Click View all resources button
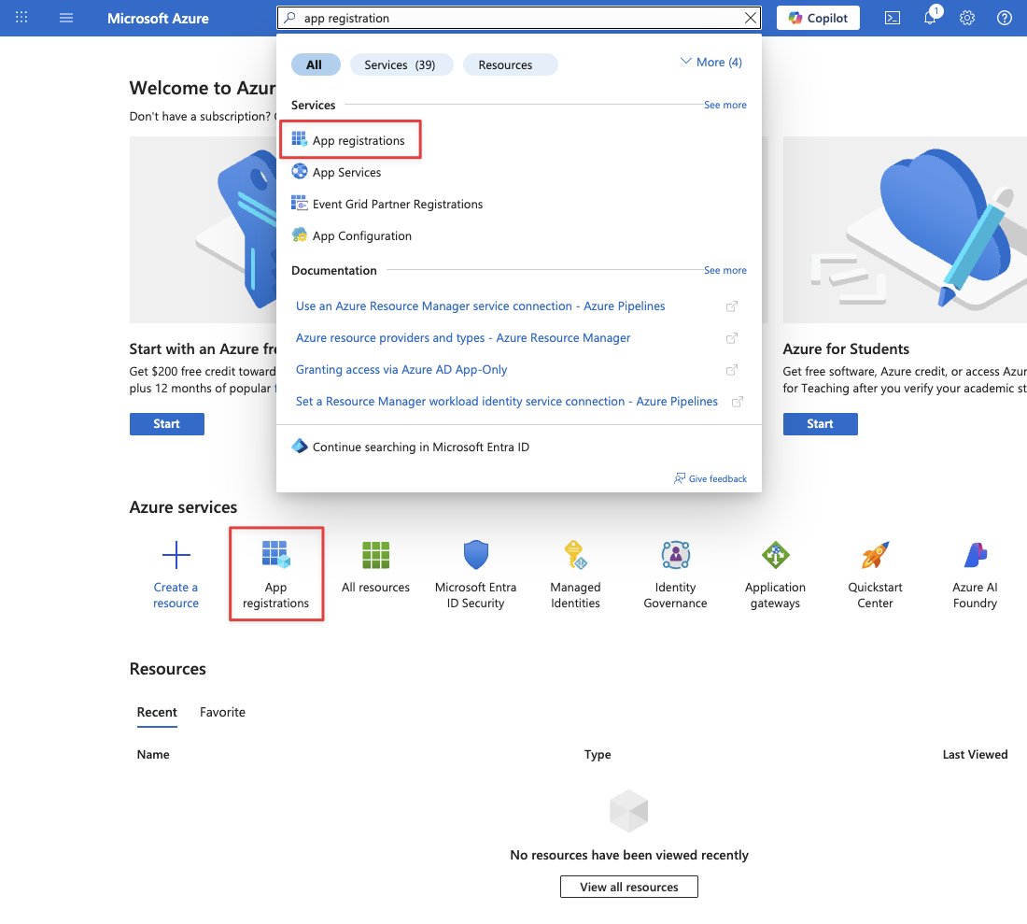Screen dimensions: 1027x924 click(x=628, y=887)
